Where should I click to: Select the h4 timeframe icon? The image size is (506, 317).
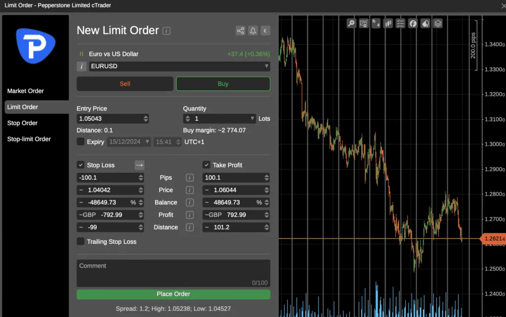376,23
